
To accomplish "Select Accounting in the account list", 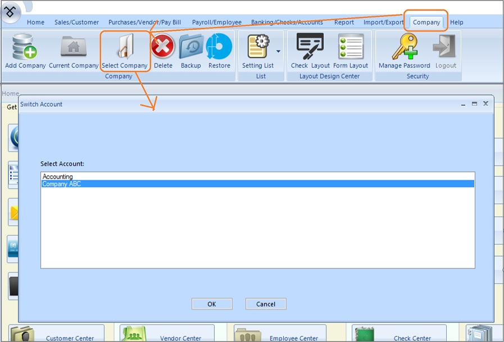I will click(x=58, y=176).
